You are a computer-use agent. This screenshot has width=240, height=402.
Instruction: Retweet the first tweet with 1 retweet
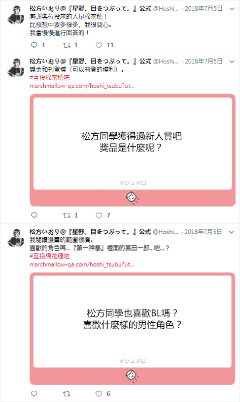pyautogui.click(x=67, y=45)
